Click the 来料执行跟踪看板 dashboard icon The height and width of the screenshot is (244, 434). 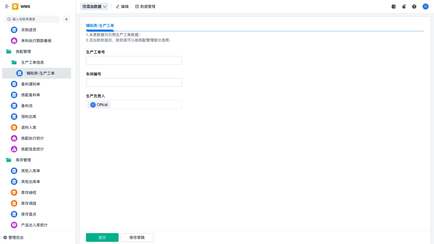14,41
